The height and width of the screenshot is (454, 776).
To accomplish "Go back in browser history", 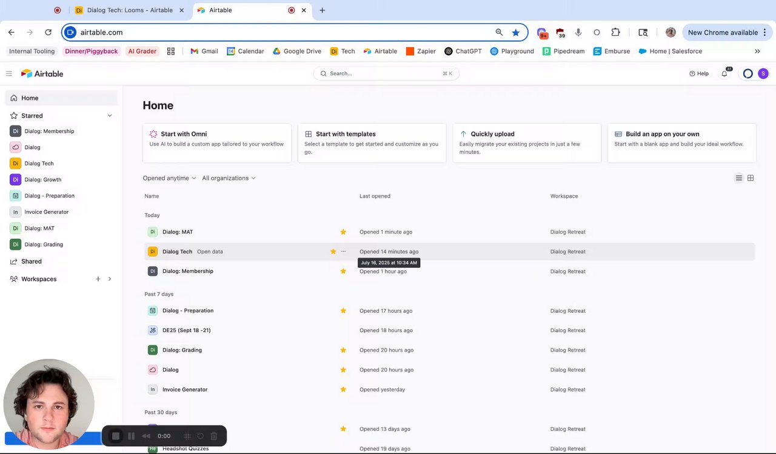I will (x=11, y=32).
